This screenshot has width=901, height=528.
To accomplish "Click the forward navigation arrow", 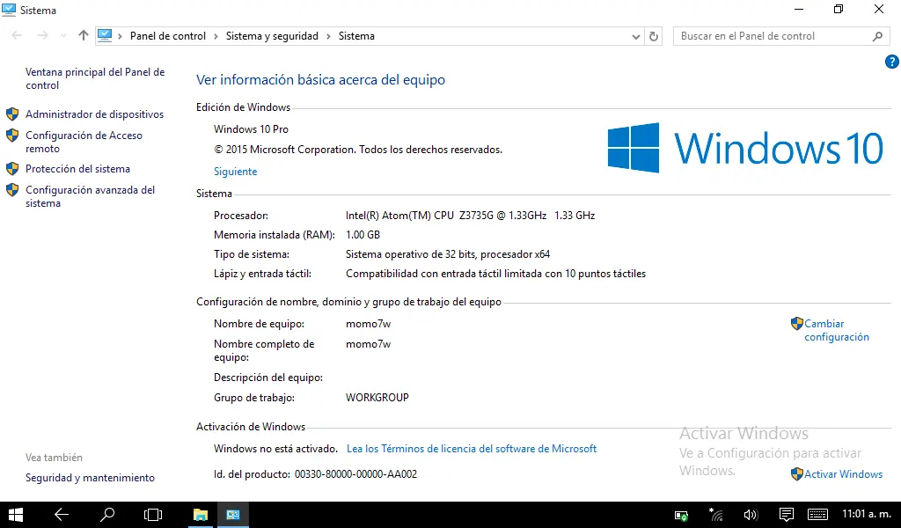I will click(x=43, y=35).
